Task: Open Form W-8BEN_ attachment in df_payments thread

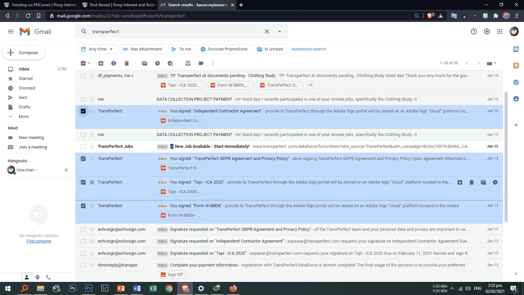Action: [x=231, y=85]
